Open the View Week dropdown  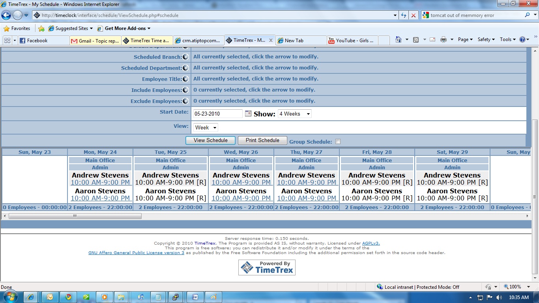(x=206, y=127)
